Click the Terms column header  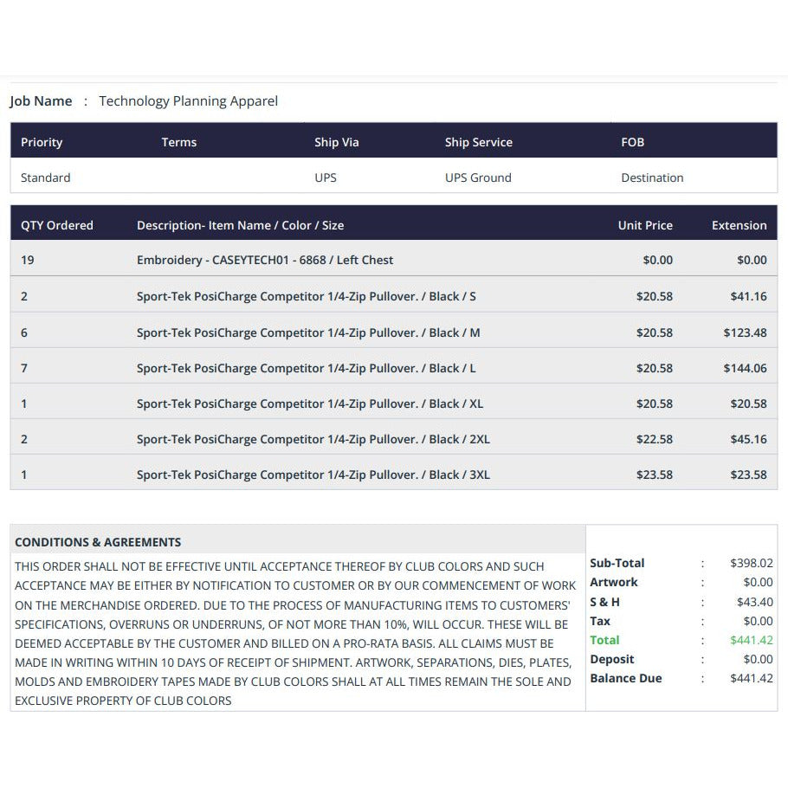point(179,142)
